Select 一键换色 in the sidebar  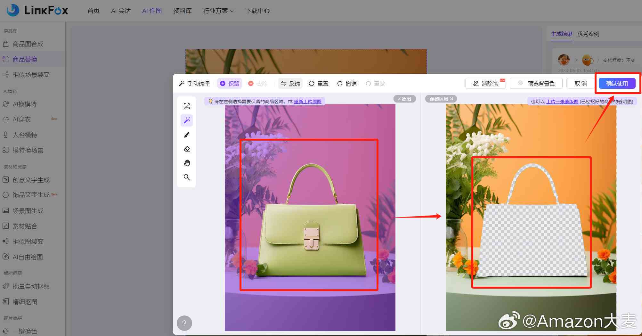[x=32, y=331]
